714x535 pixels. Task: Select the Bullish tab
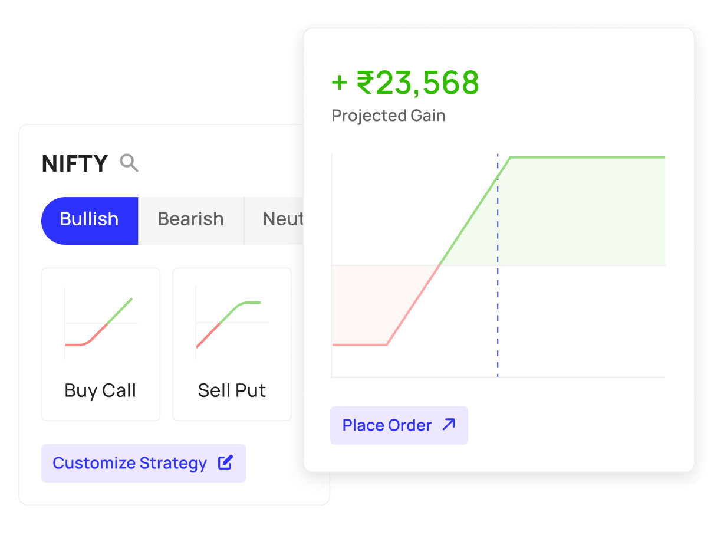(x=90, y=220)
